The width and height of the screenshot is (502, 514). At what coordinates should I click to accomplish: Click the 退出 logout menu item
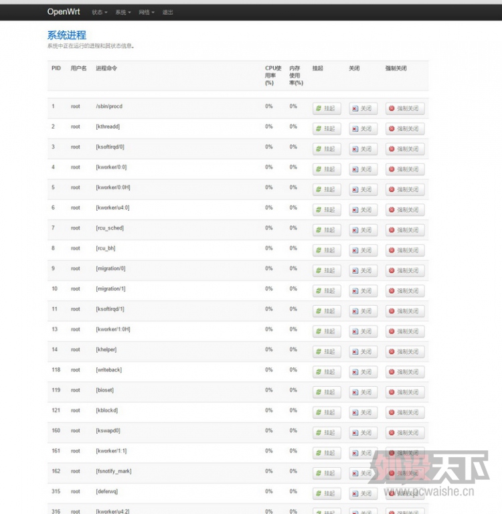click(x=167, y=13)
